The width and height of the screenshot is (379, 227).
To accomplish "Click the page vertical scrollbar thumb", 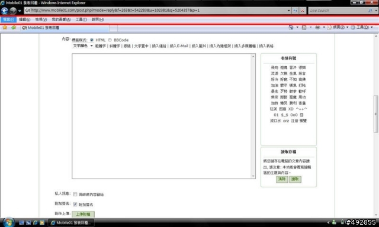I will click(x=375, y=114).
